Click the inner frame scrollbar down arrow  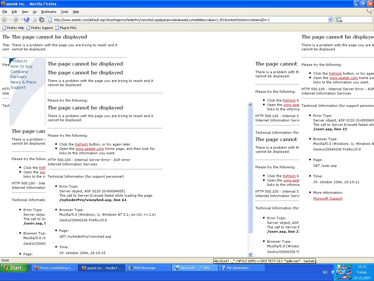click(250, 255)
